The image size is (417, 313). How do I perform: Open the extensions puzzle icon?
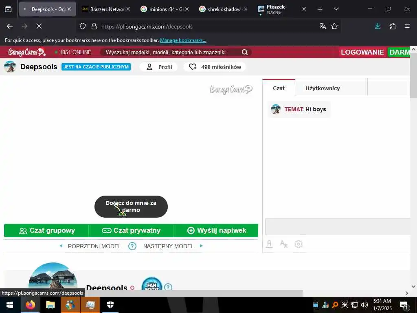point(393,26)
